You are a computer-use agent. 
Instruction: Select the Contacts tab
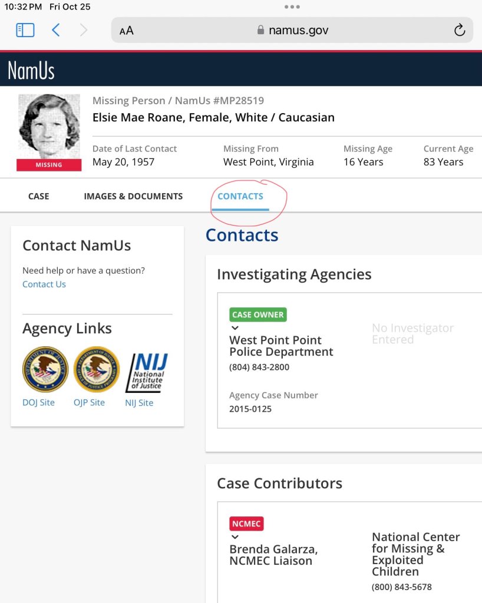click(x=240, y=196)
